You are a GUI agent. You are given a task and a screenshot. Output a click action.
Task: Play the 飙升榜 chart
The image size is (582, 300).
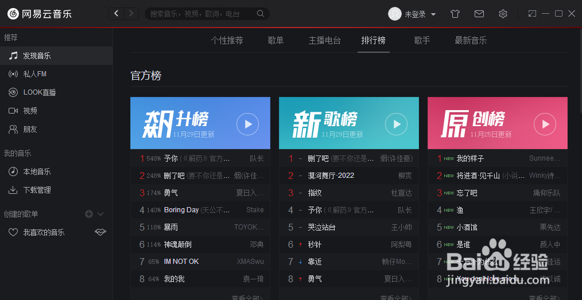click(x=247, y=124)
